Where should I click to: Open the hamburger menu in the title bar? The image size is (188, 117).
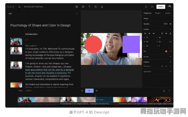coord(19,7)
